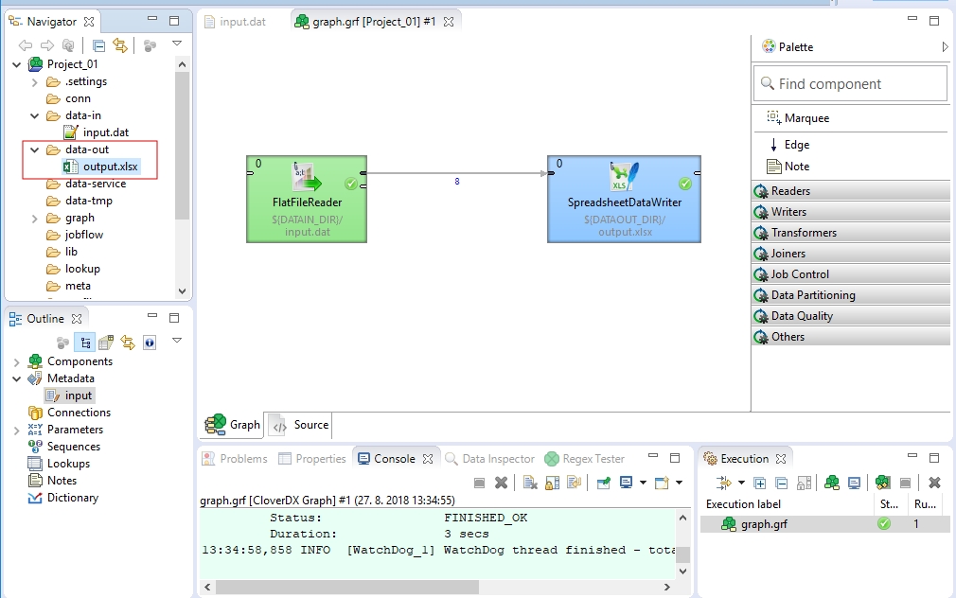956x598 pixels.
Task: Select Marquee tool in Palette
Action: tap(798, 118)
